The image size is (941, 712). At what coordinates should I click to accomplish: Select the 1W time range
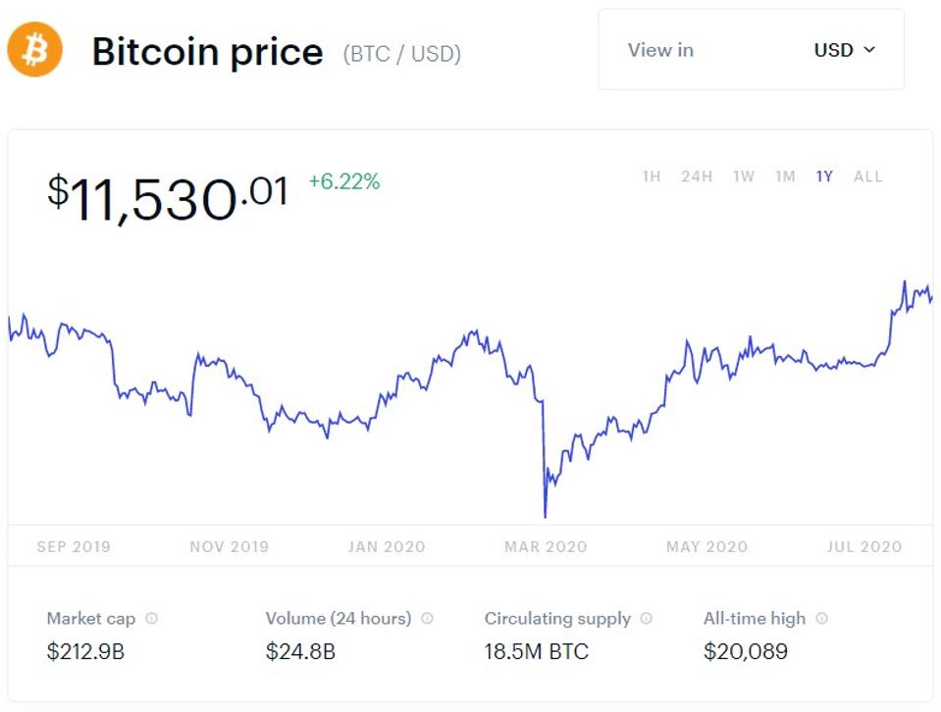(744, 177)
